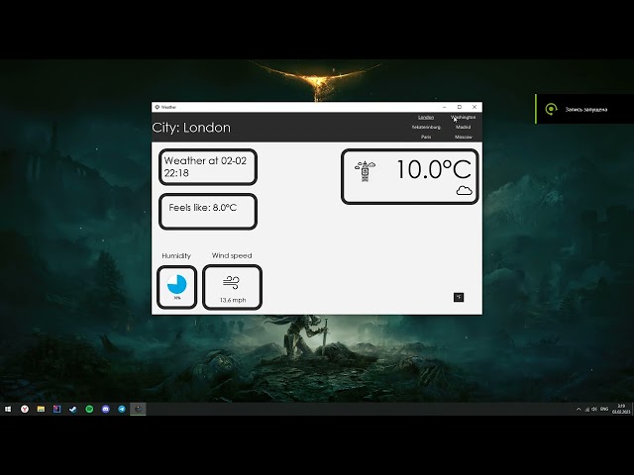
Task: Click the recording started notification
Action: point(584,109)
